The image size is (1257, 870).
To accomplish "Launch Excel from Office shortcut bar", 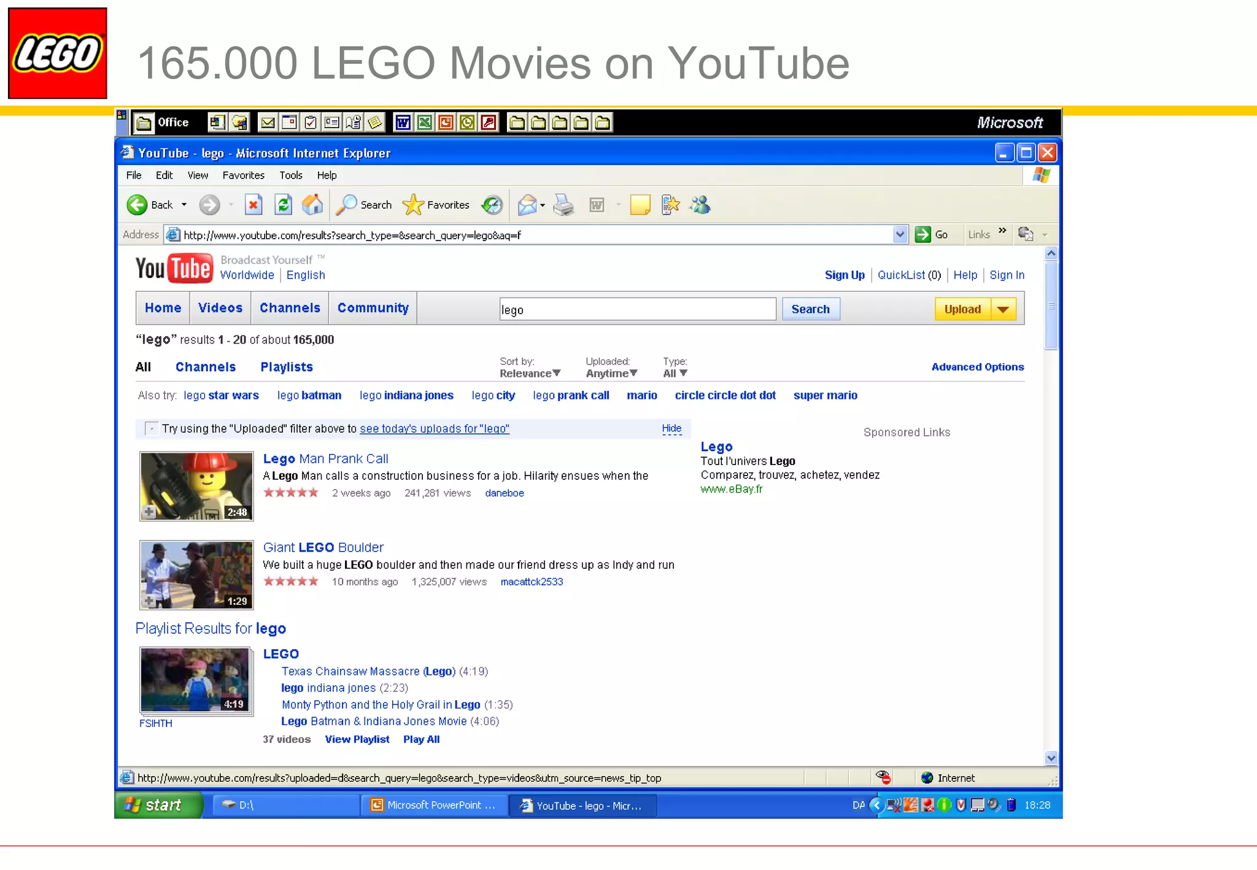I will (x=424, y=123).
